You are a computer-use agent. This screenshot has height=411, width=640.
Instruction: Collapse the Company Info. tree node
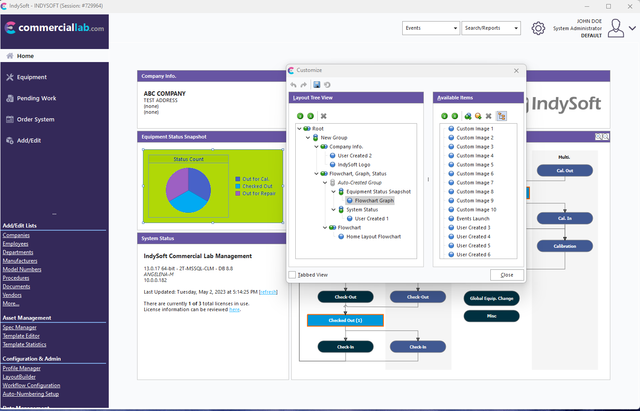(316, 147)
